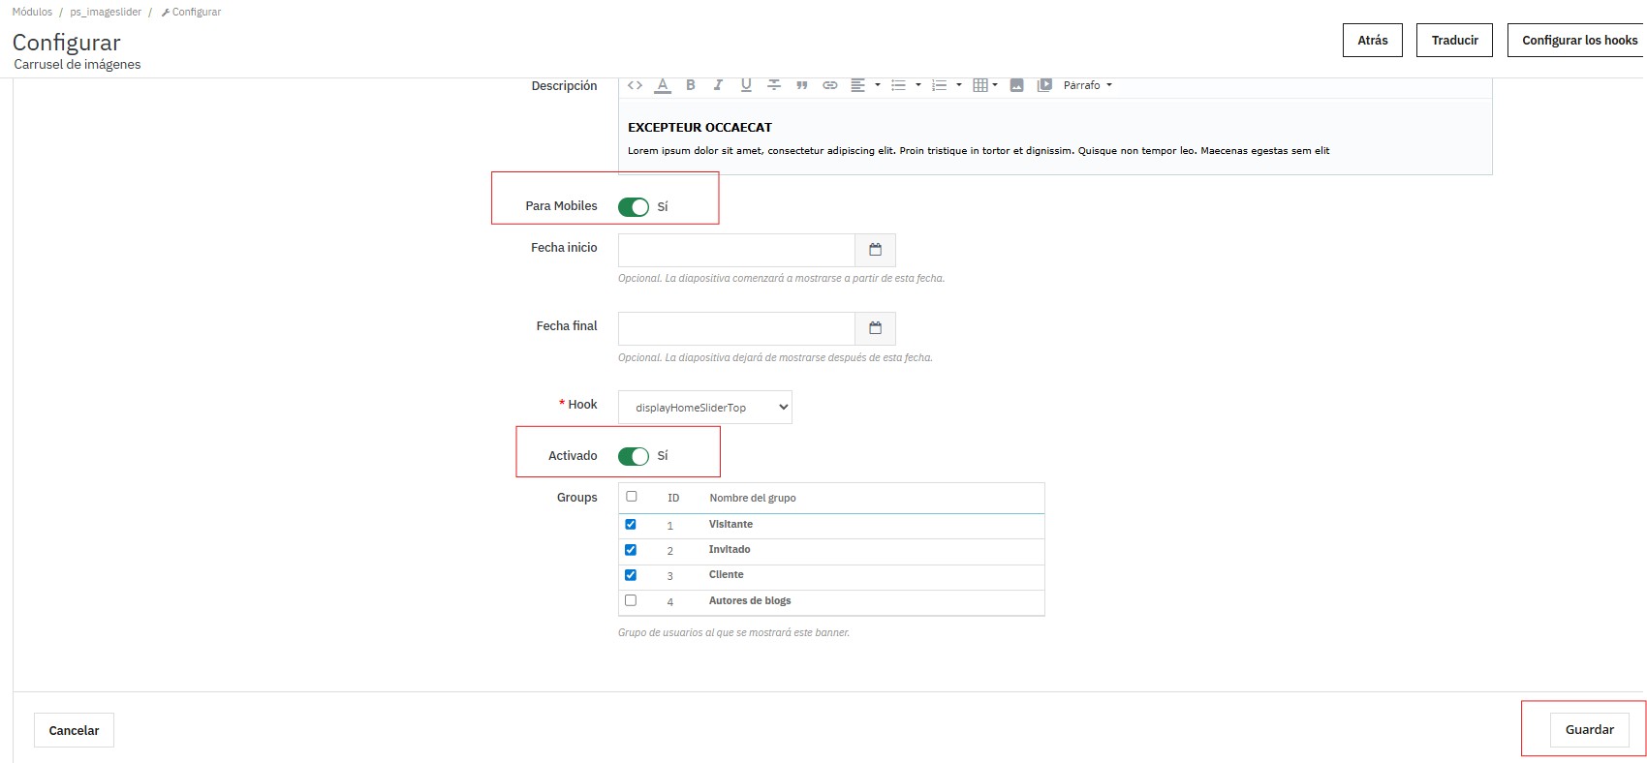Insert an image via the image icon
This screenshot has width=1647, height=763.
point(1016,85)
